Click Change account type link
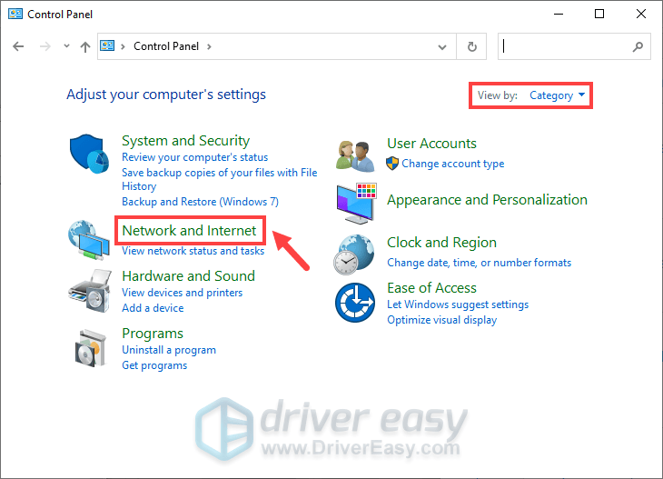Viewport: 663px width, 479px height. 452,164
